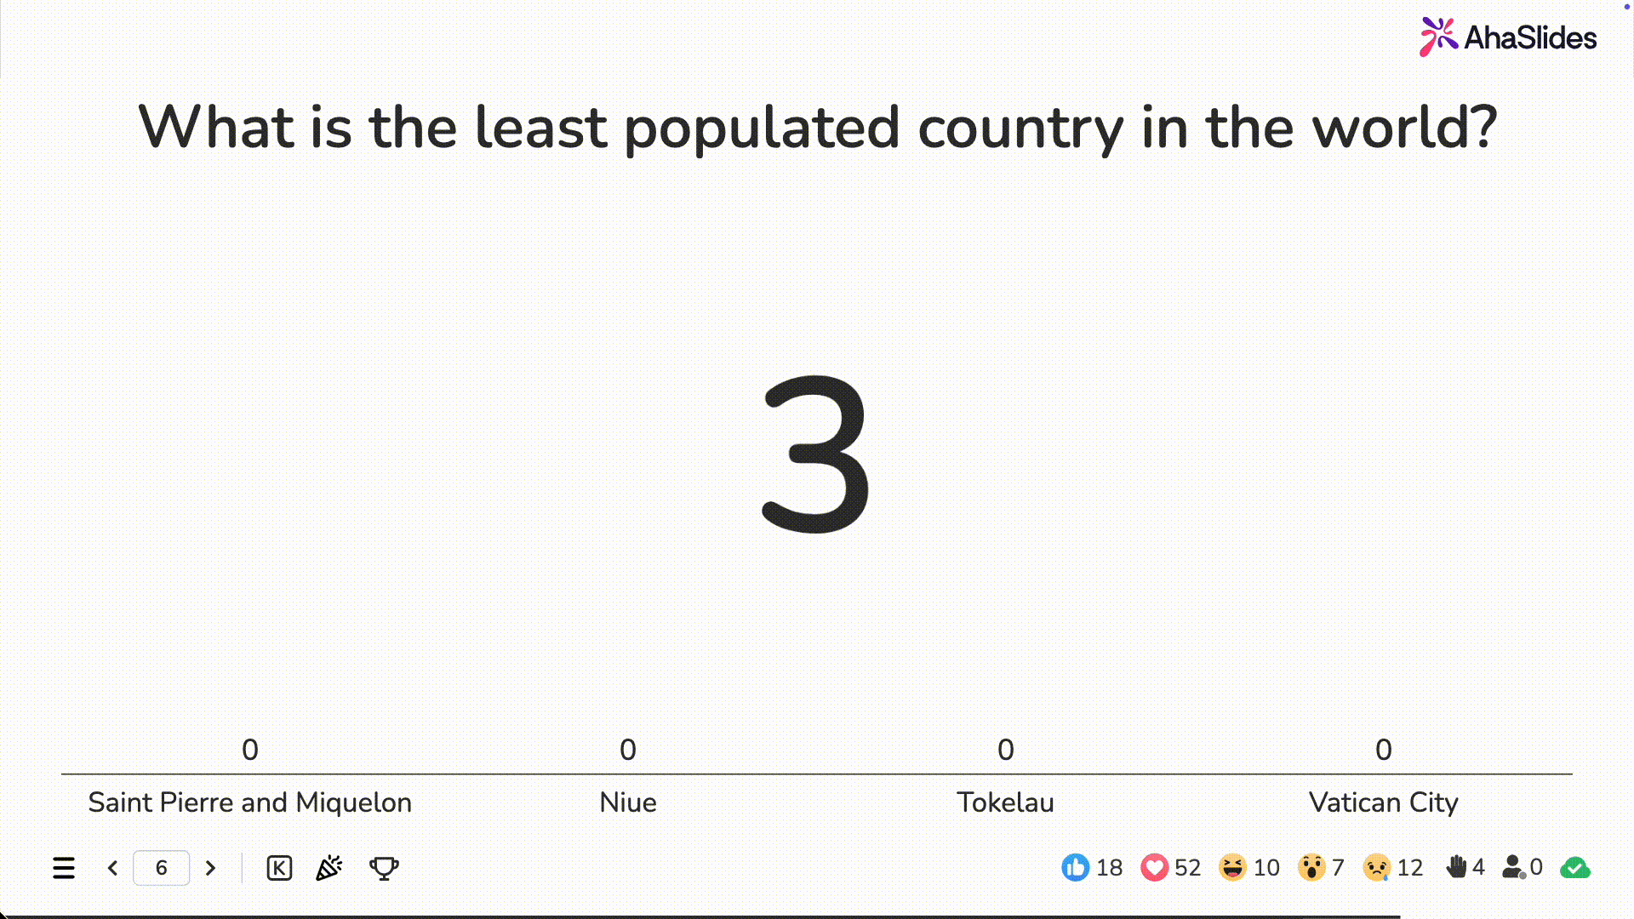Select the Vatican City answer label
The height and width of the screenshot is (919, 1634).
pos(1383,802)
